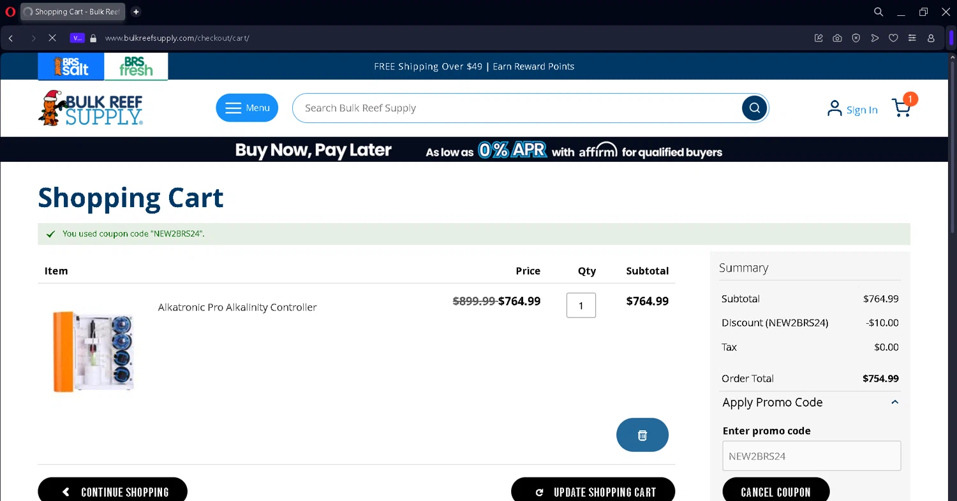Click the Continue Shopping button
The height and width of the screenshot is (501, 957).
tap(113, 491)
